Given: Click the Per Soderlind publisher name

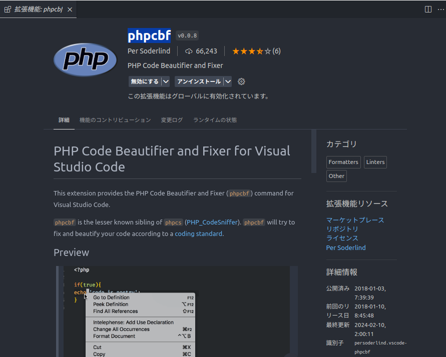Looking at the screenshot, I should (149, 51).
